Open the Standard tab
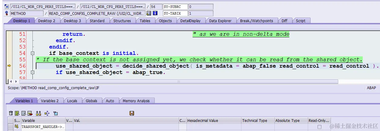The image size is (380, 131). pos(97,21)
